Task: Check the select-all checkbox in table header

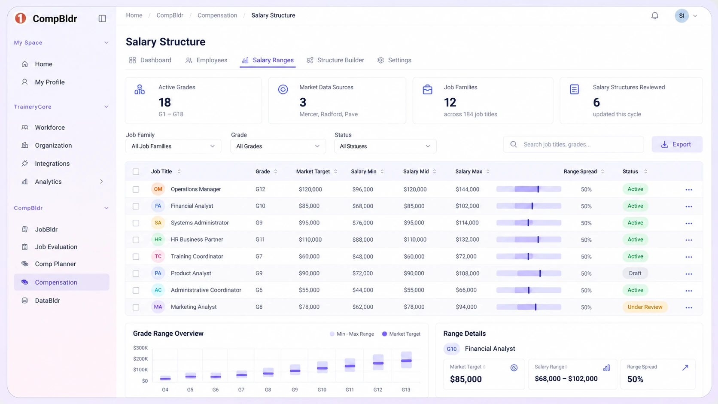Action: (136, 172)
